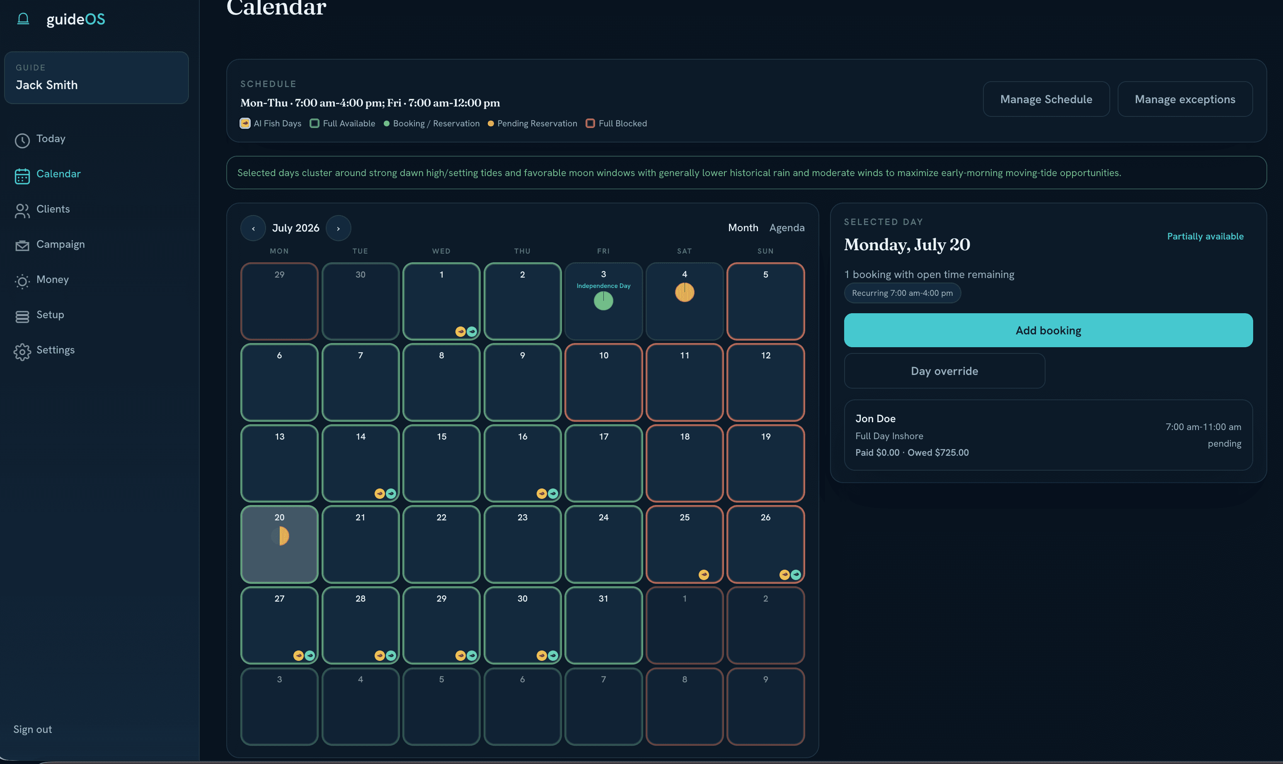The width and height of the screenshot is (1283, 764).
Task: Switch to Agenda view
Action: pos(787,227)
